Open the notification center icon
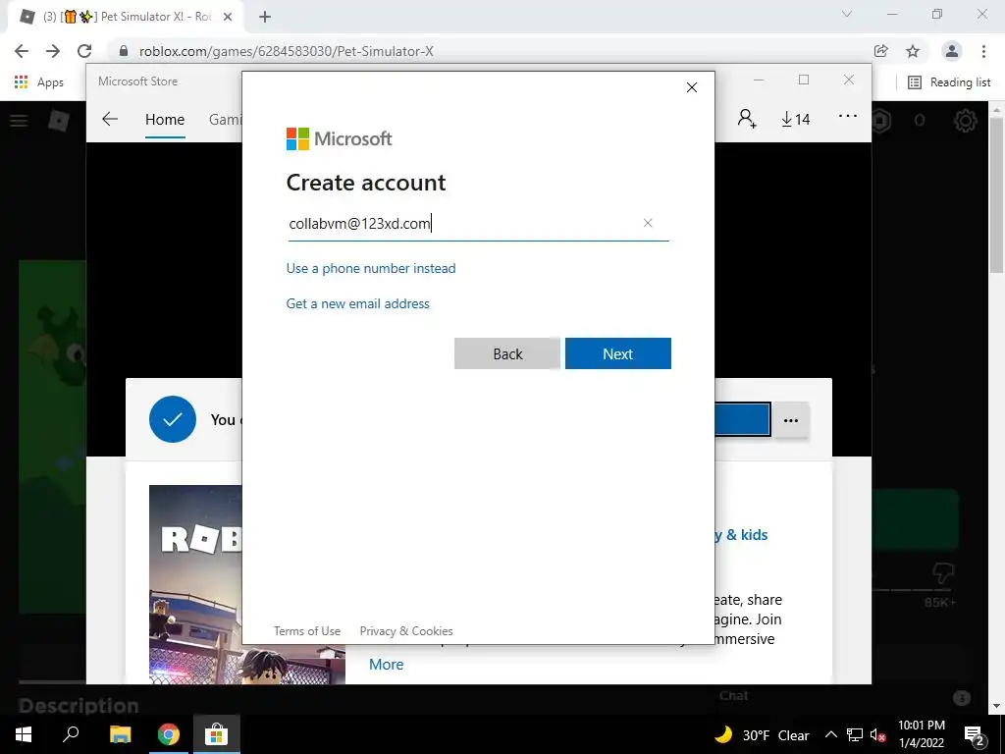This screenshot has height=754, width=1005. coord(975,734)
